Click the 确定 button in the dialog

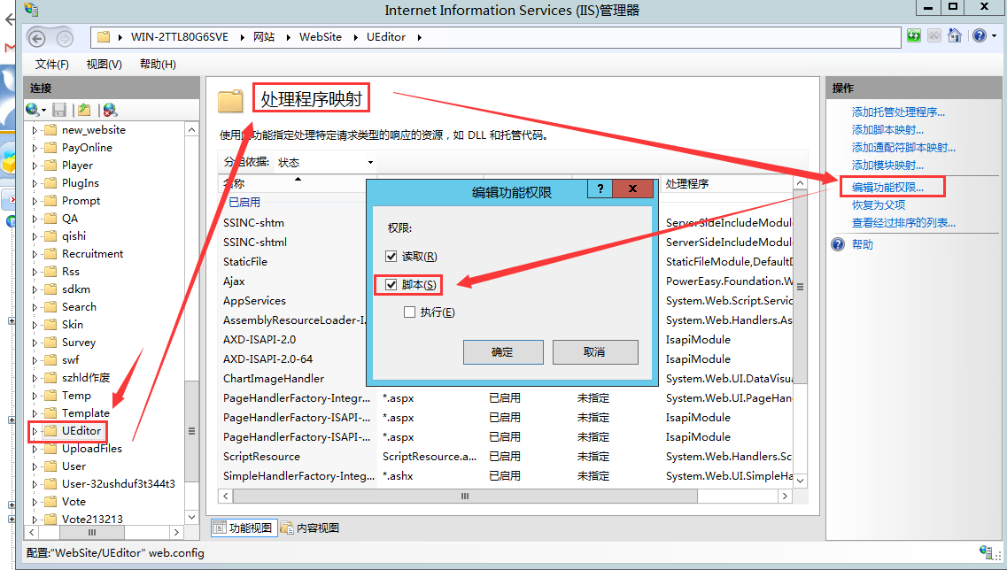(x=502, y=352)
